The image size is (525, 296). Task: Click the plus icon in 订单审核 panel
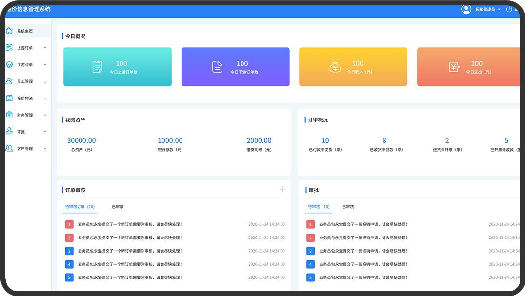[282, 189]
